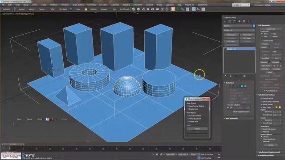Click the orange highlighted toolbar icon
Screen dimensions: 285x160
tap(173, 9)
